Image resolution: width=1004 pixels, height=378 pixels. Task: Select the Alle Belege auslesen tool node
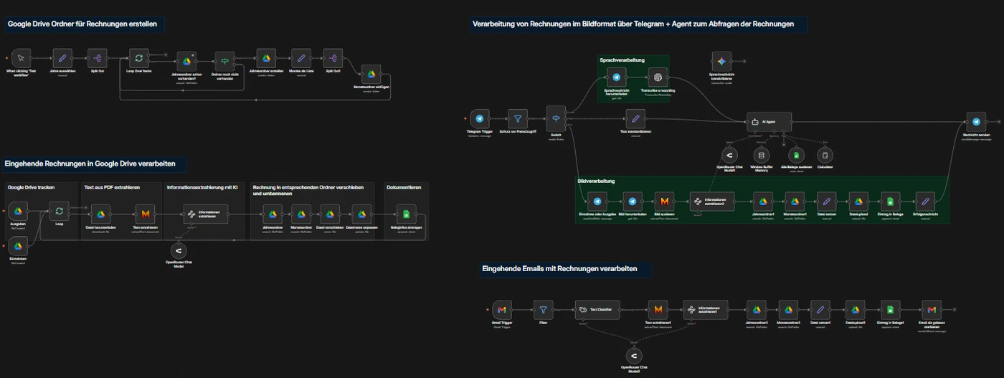click(795, 155)
